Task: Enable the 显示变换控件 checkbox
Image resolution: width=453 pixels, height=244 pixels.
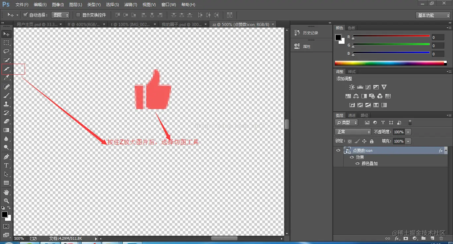Action: coord(78,15)
